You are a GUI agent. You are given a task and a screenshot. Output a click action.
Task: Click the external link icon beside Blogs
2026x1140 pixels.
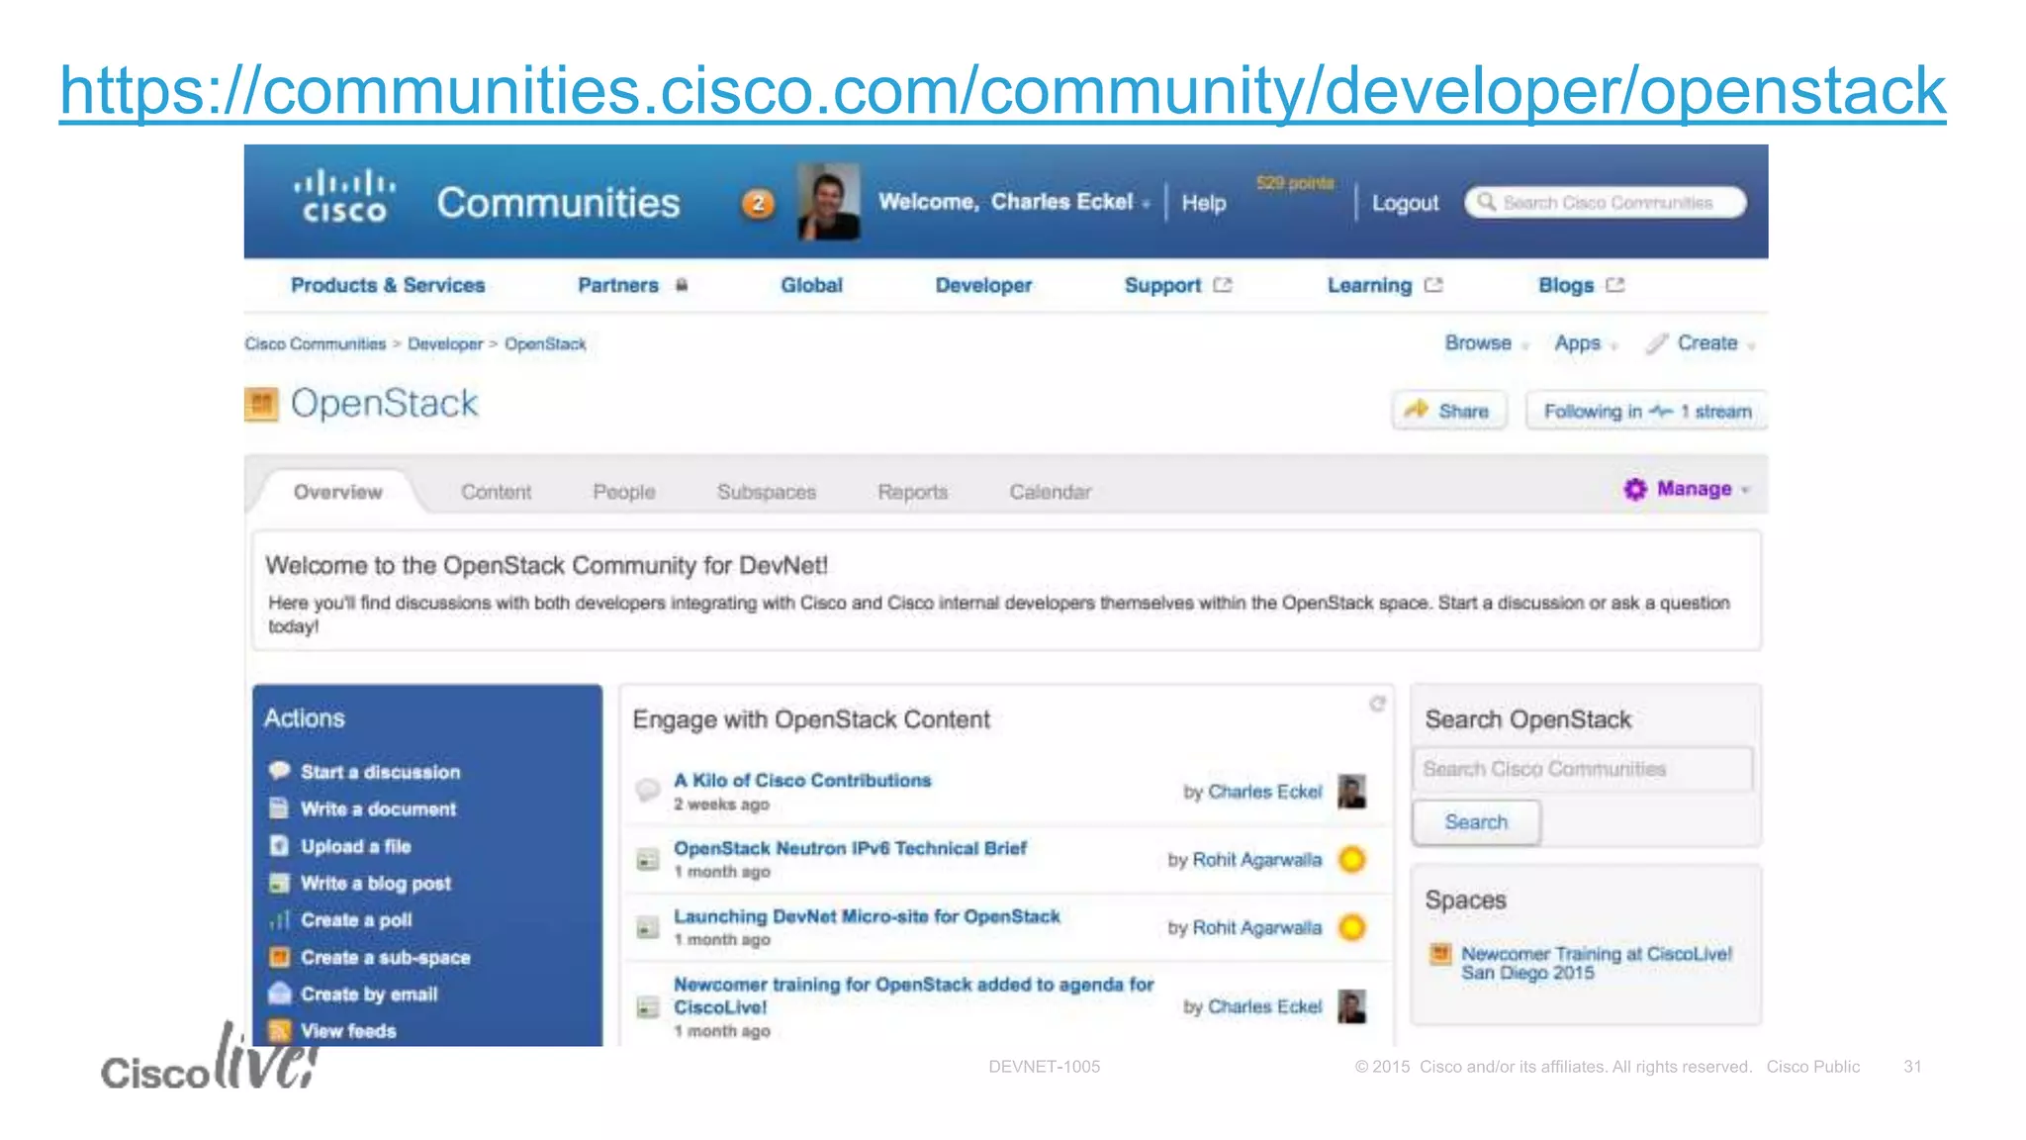pyautogui.click(x=1615, y=285)
